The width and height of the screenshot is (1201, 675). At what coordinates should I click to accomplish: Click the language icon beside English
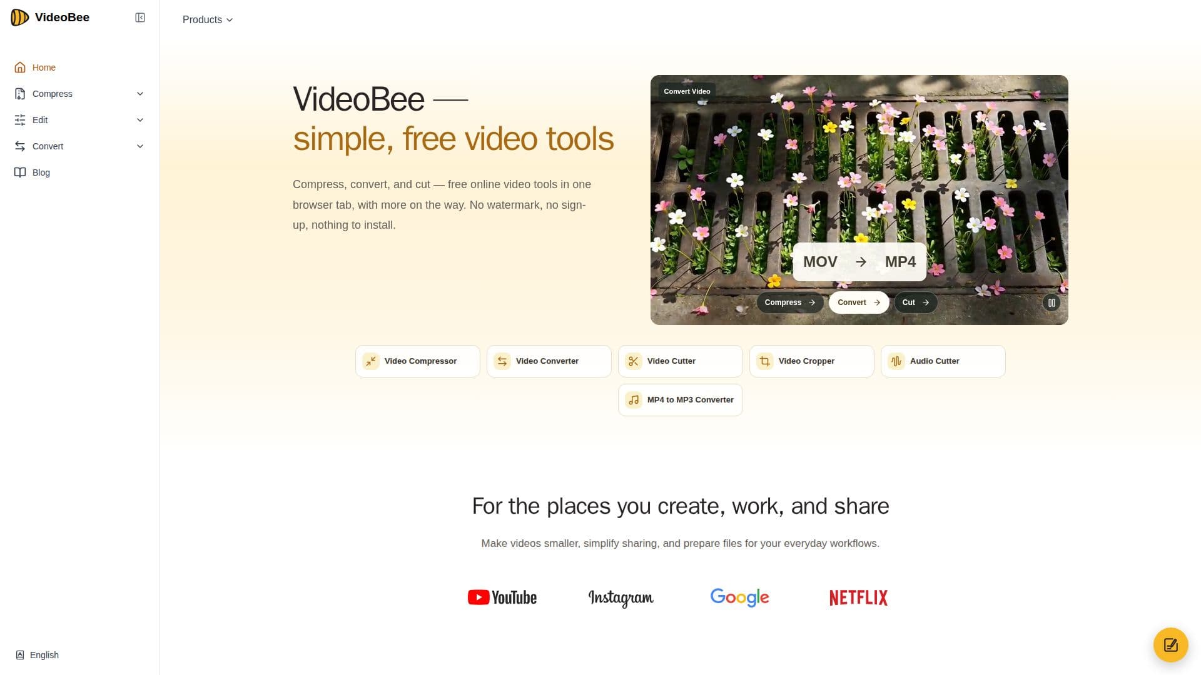coord(20,655)
